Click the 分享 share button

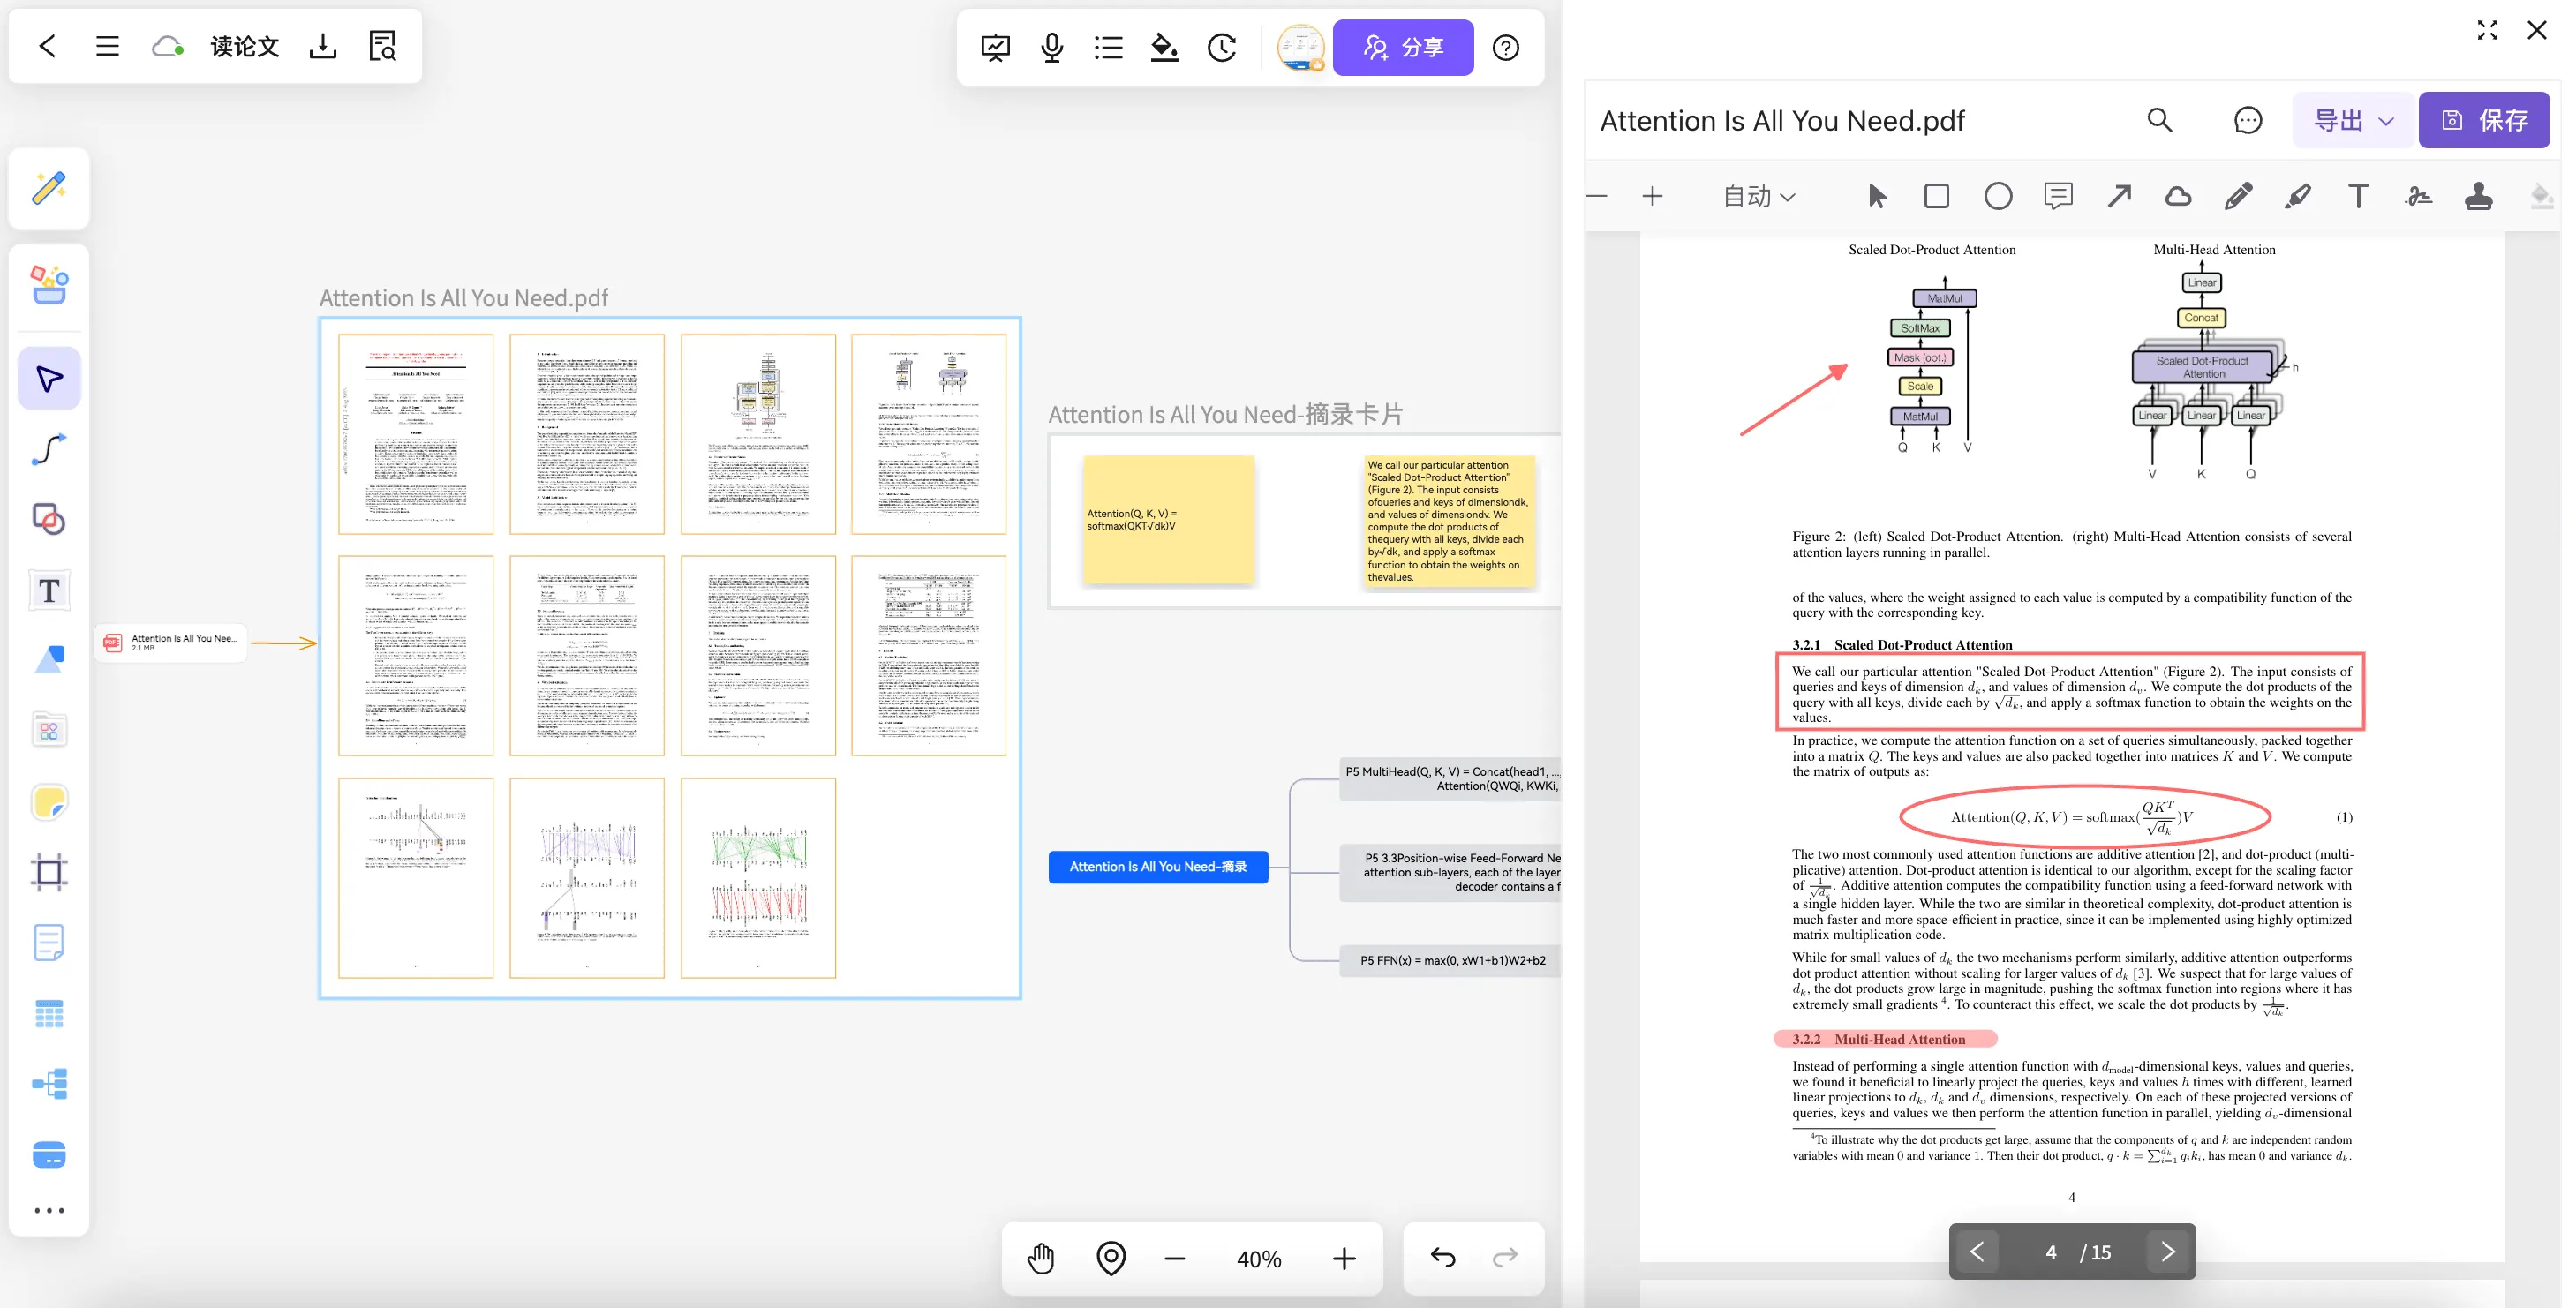1403,47
